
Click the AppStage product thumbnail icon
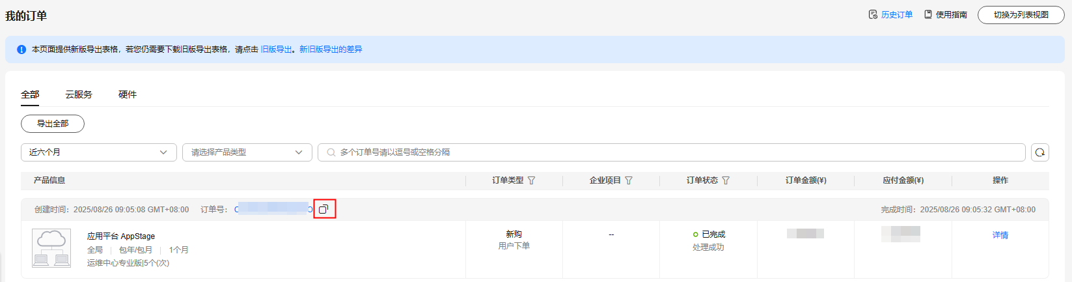tap(51, 248)
